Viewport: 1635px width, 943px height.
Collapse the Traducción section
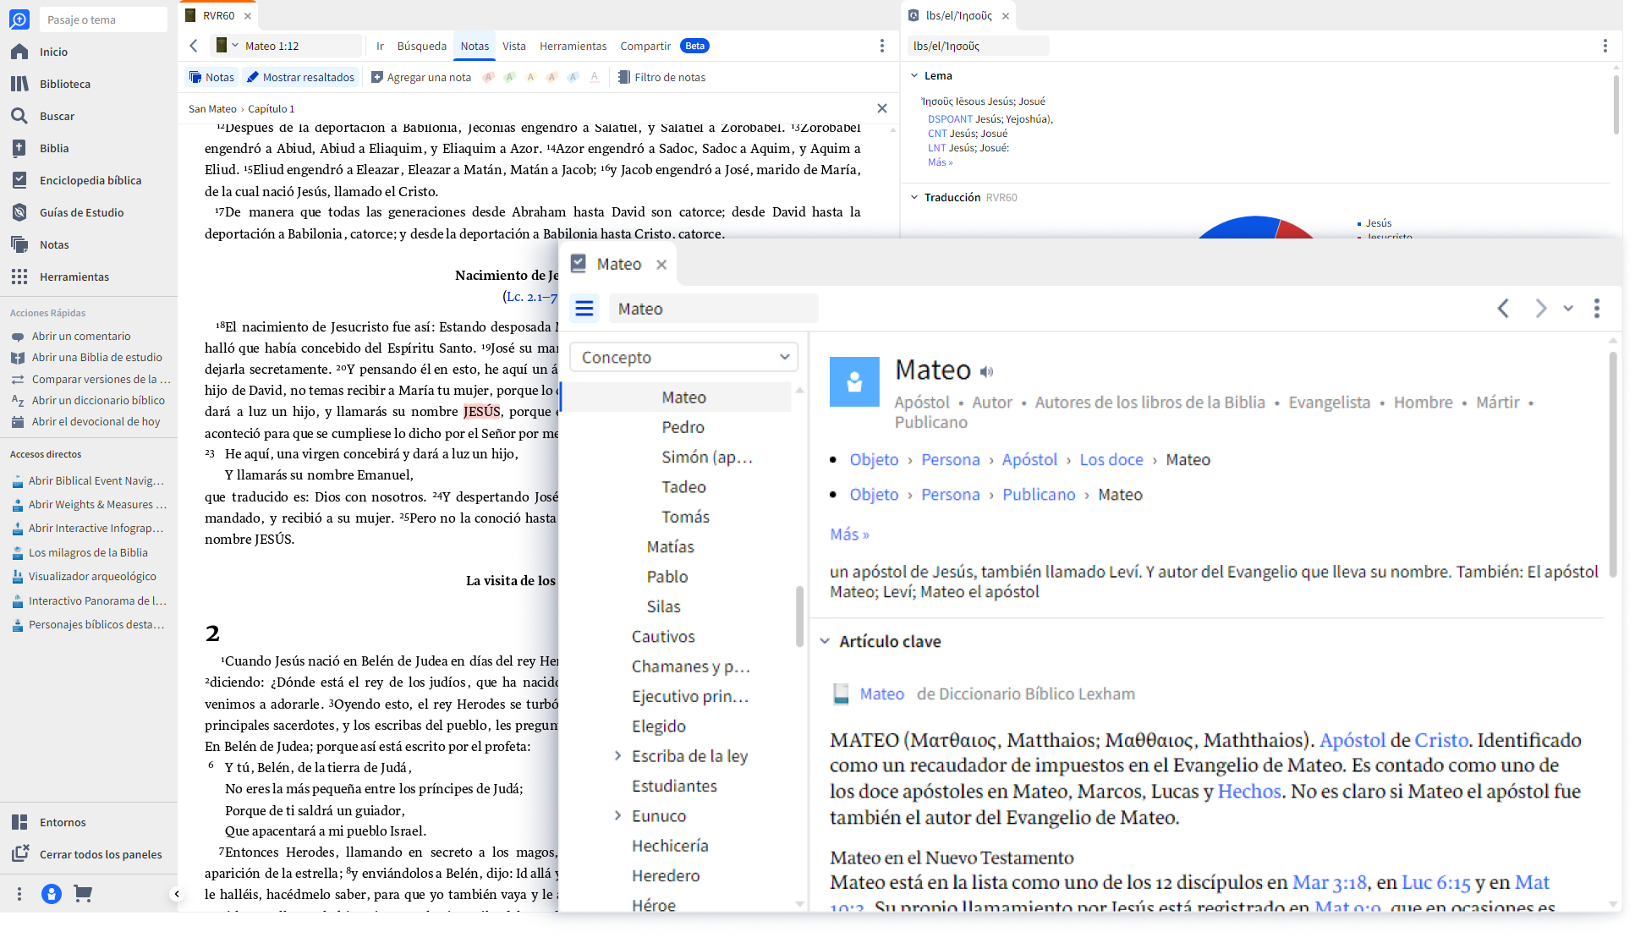[x=914, y=197]
